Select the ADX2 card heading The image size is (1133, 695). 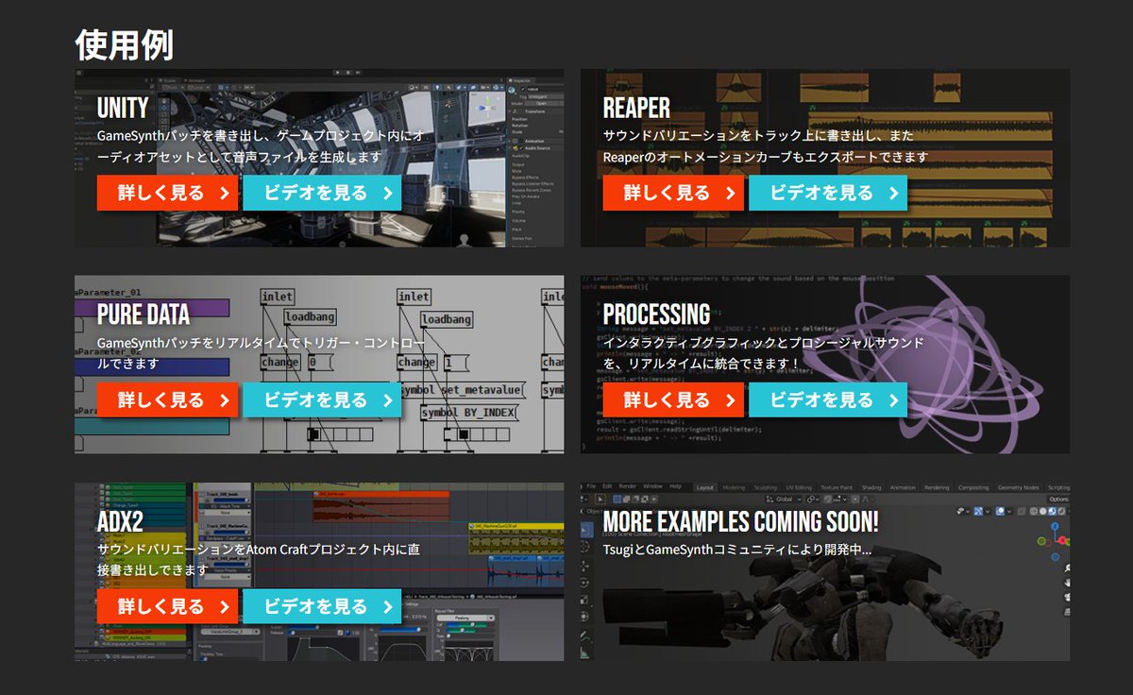[x=120, y=521]
